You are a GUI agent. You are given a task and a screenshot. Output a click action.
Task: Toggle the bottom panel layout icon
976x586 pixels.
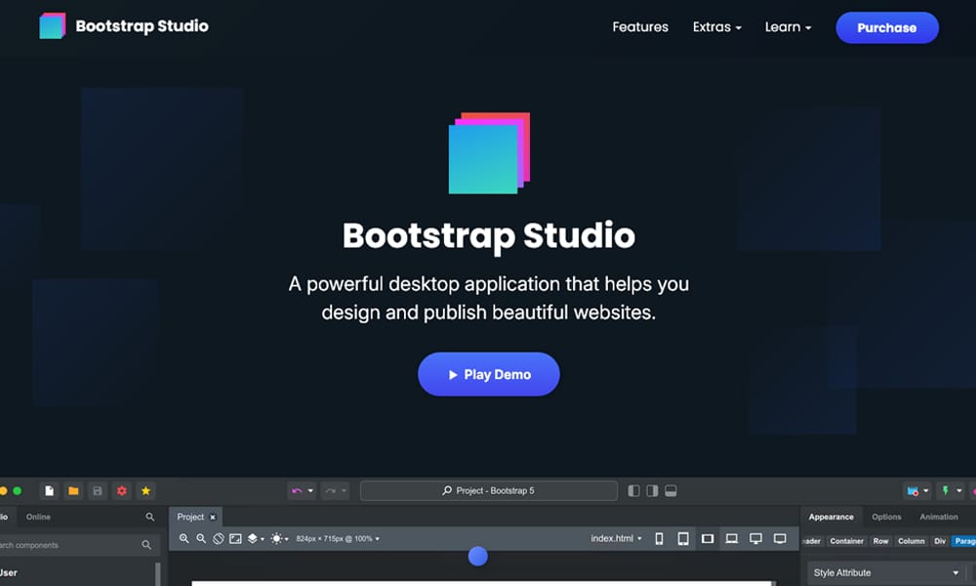point(671,490)
